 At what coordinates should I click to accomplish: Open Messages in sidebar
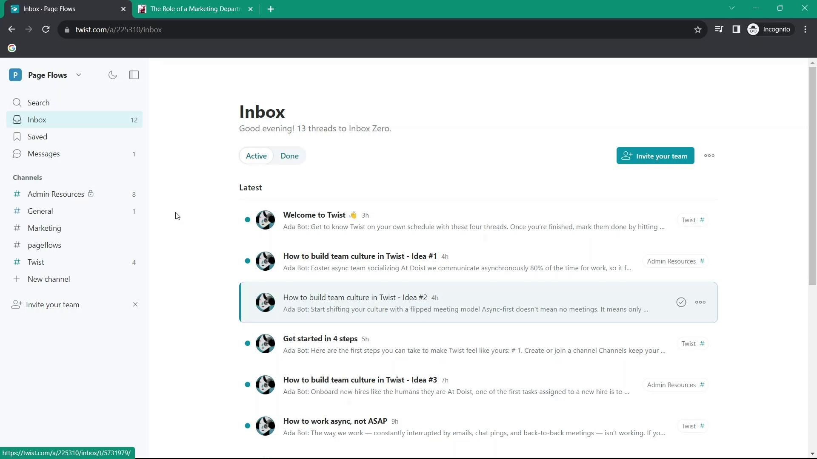click(x=43, y=154)
